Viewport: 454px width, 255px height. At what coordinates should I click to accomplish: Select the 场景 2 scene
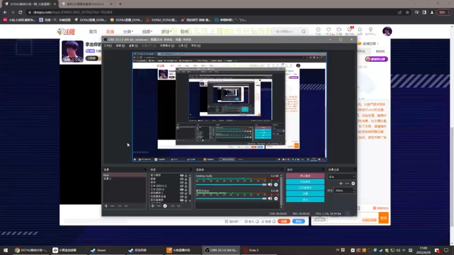[x=124, y=178]
